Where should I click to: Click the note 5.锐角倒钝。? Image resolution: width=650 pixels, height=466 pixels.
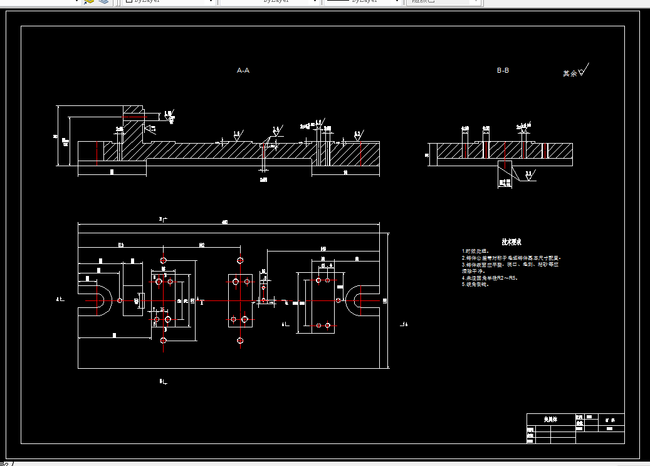point(476,285)
